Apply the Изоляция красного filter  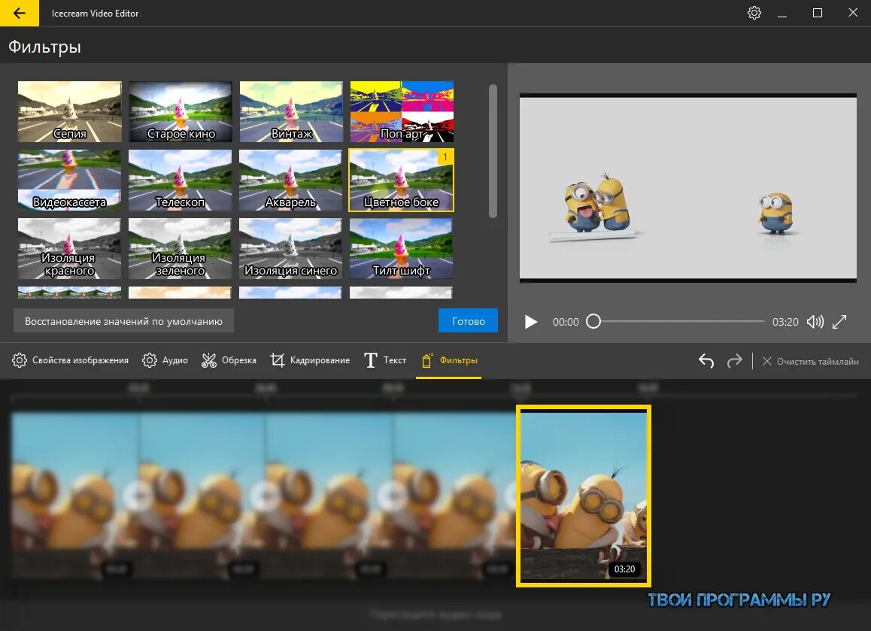pyautogui.click(x=69, y=248)
